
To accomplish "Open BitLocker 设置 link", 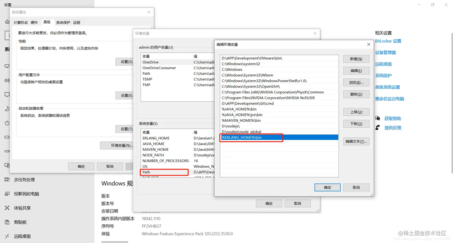I will pyautogui.click(x=388, y=41).
